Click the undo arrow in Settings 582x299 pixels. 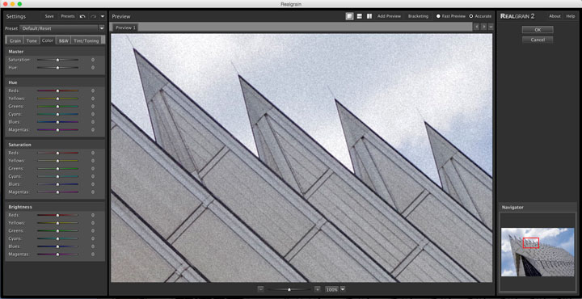point(82,16)
